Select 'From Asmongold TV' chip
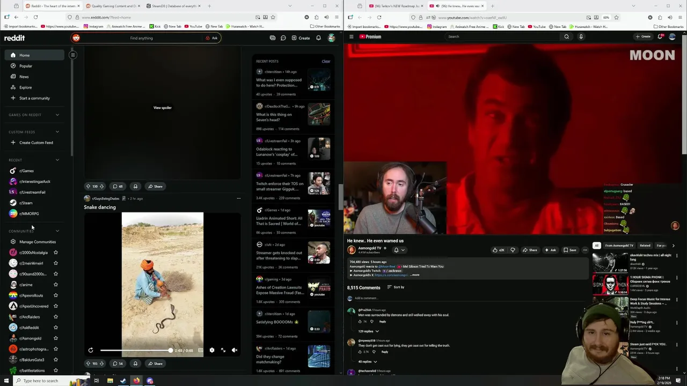Screen dimensions: 687x386 tap(619, 246)
